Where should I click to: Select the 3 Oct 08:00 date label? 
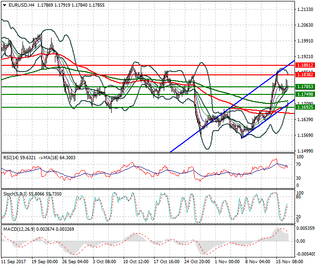104,262
